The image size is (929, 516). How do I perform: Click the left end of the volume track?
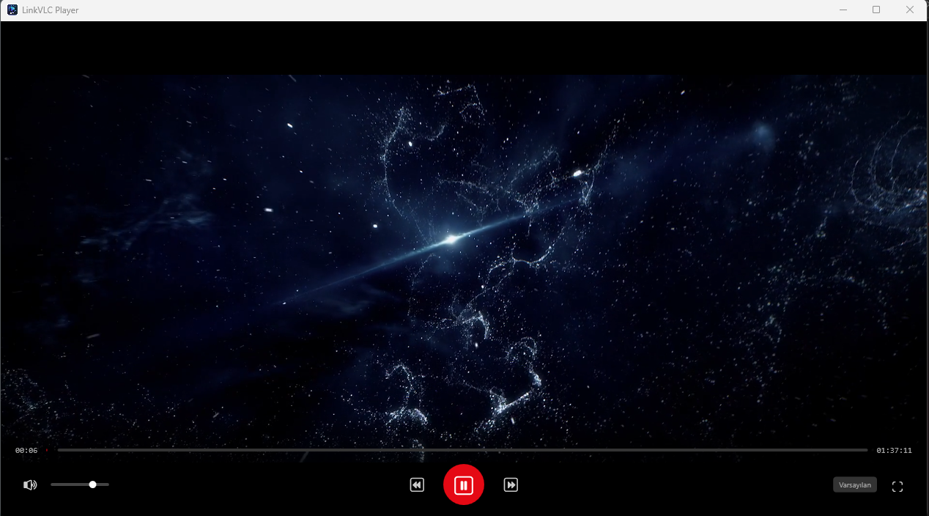[x=53, y=484]
